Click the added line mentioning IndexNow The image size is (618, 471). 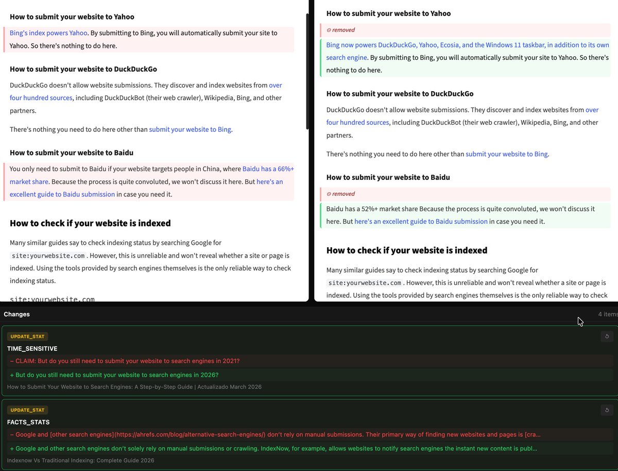tap(310, 449)
